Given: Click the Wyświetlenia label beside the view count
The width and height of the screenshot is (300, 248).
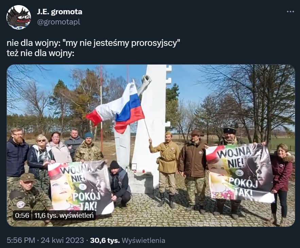Looking at the screenshot, I should (x=143, y=240).
